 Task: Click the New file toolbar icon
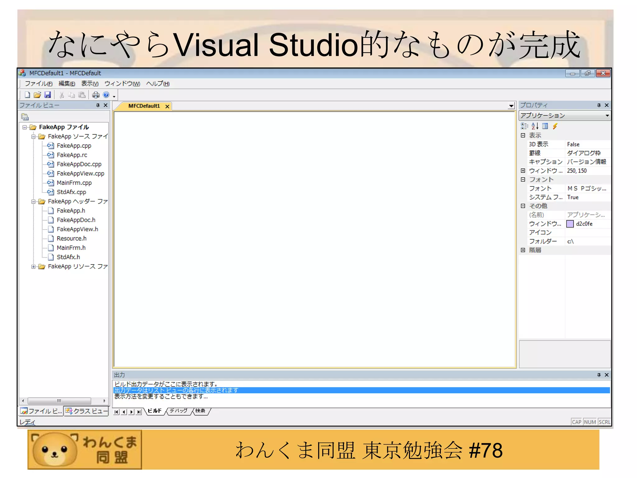click(x=27, y=95)
